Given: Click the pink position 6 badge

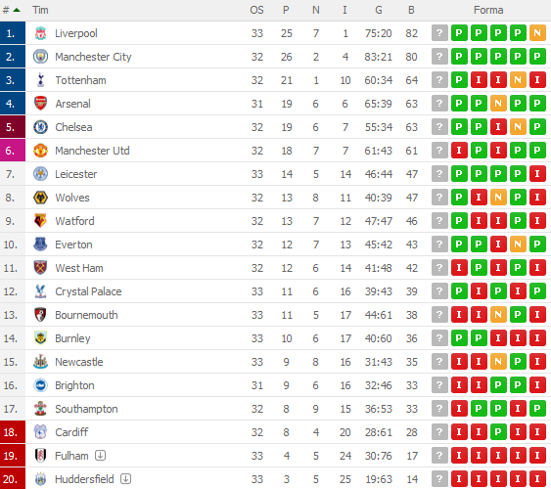Looking at the screenshot, I should point(13,151).
